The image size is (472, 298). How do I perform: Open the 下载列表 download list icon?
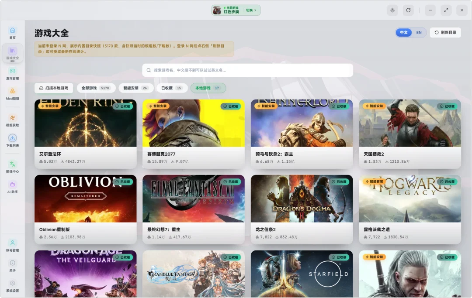coord(12,140)
